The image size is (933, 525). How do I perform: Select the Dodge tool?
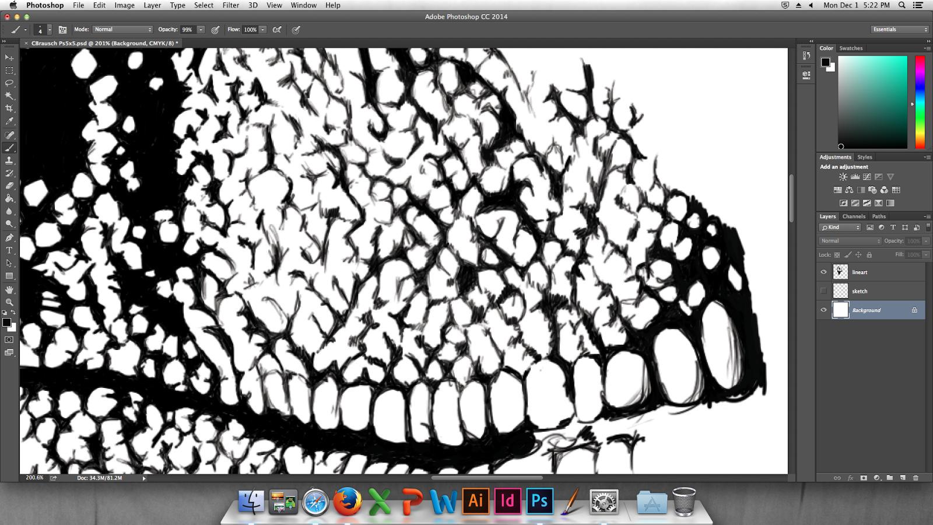[x=9, y=224]
